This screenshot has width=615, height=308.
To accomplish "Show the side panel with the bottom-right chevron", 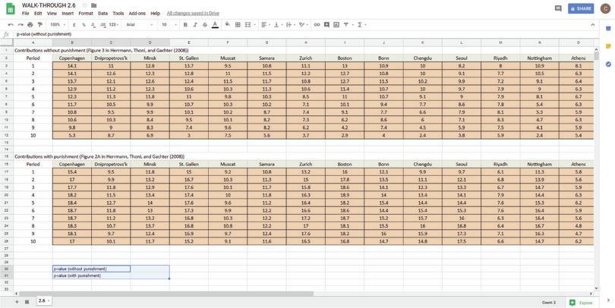I will (x=608, y=300).
